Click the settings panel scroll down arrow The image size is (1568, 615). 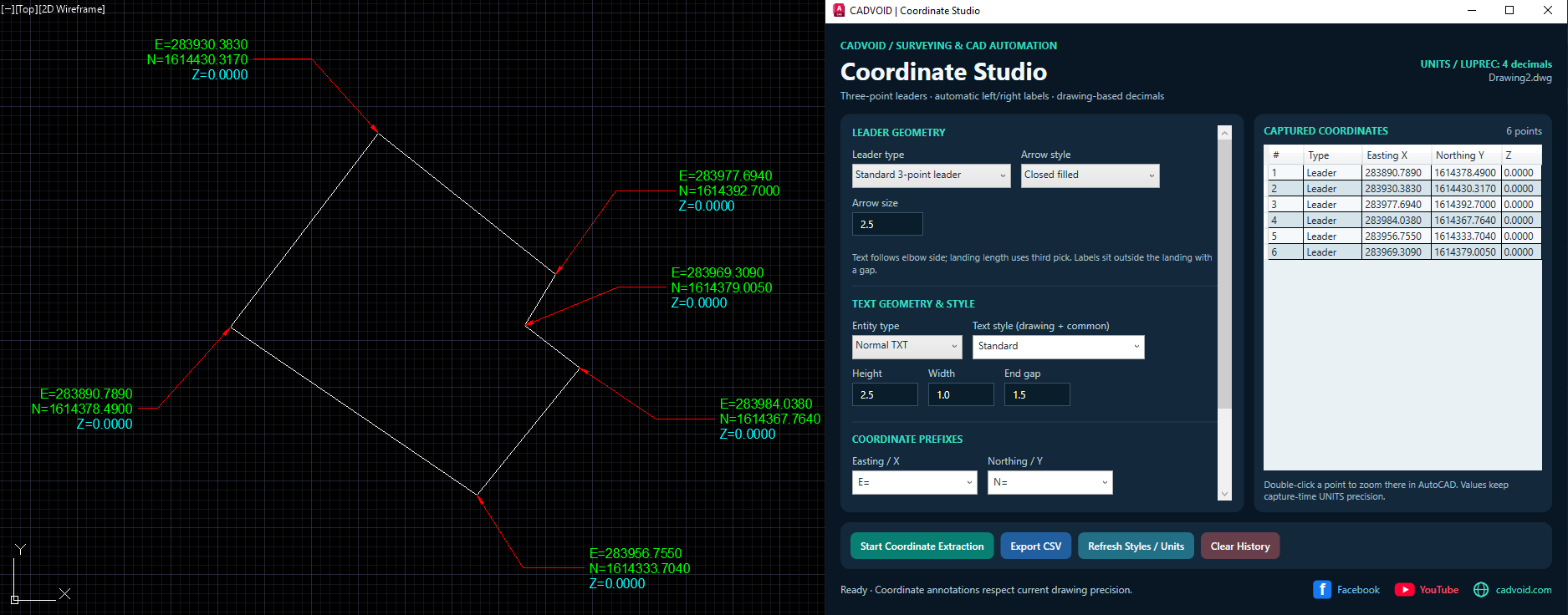point(1225,494)
